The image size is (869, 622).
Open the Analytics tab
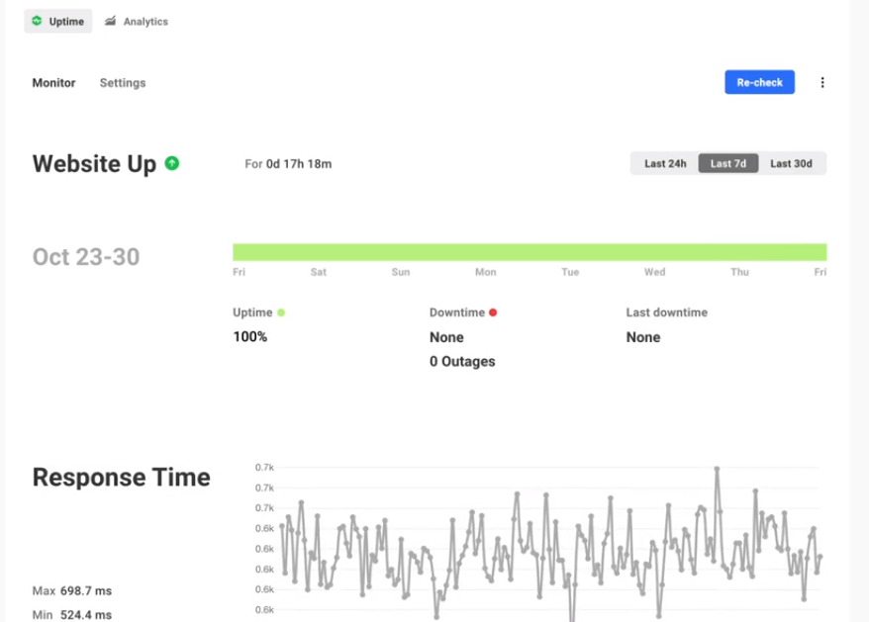click(136, 21)
